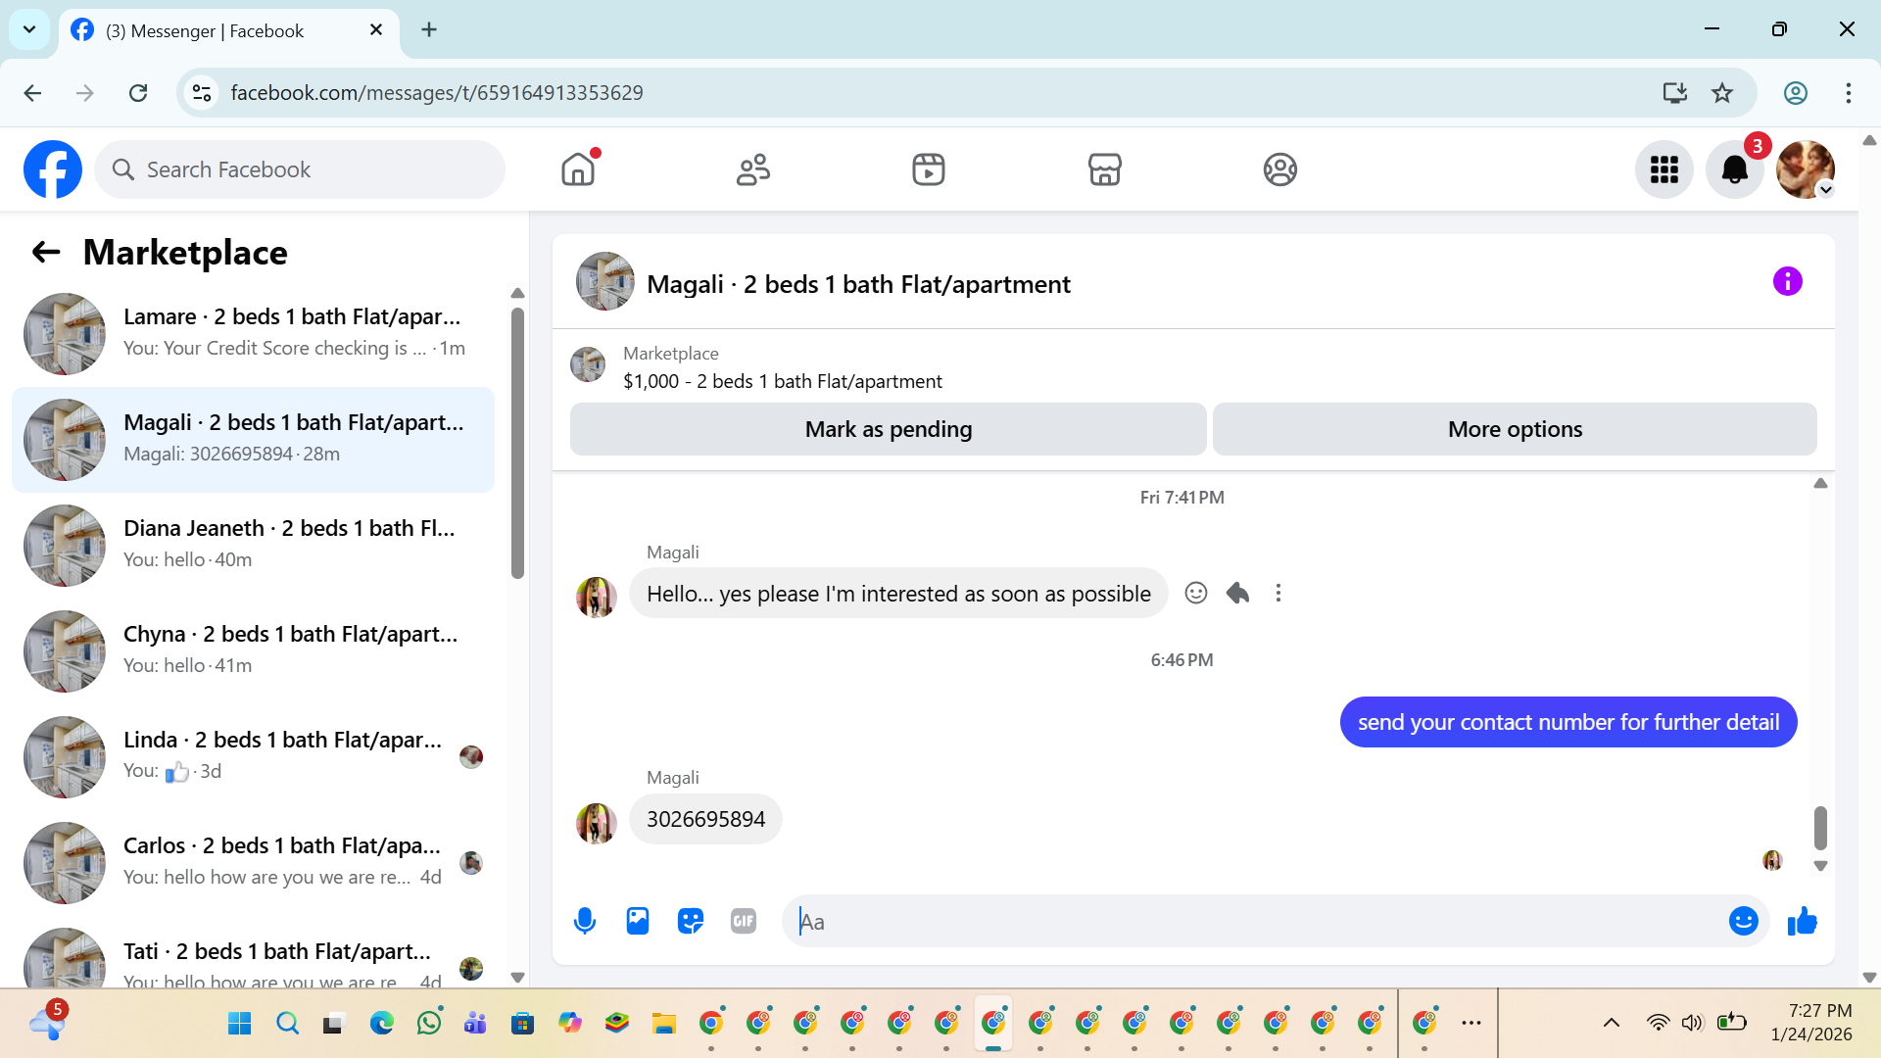1881x1058 pixels.
Task: Click the voice clip microphone icon
Action: [585, 921]
